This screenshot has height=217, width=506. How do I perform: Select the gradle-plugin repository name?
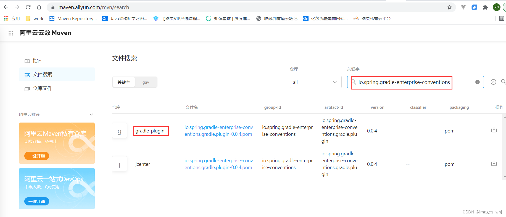coord(150,131)
